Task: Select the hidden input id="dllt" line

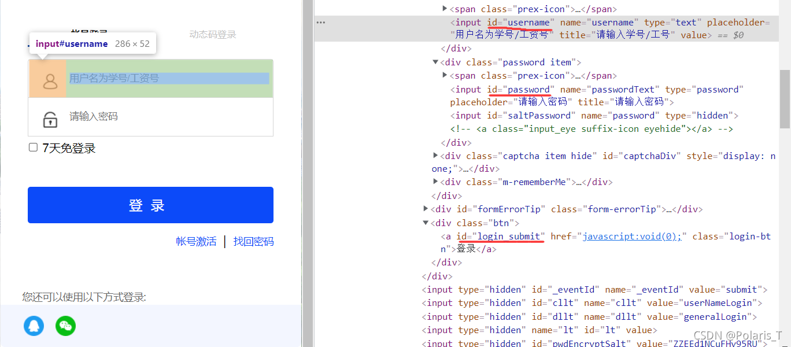Action: [x=590, y=317]
